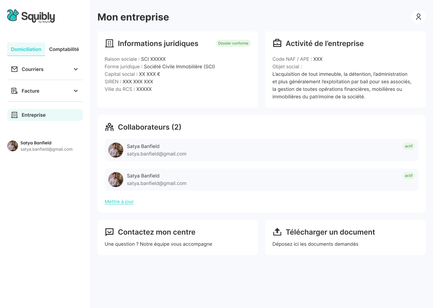Screen dimensions: 433x308
Task: Click the Facture invoice icon
Action: click(x=14, y=91)
